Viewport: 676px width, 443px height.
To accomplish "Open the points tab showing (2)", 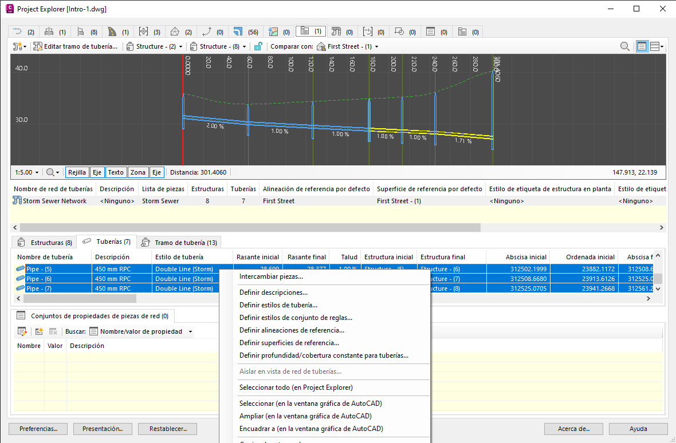I will pyautogui.click(x=23, y=31).
